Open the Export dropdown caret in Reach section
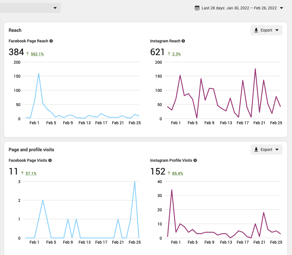The height and width of the screenshot is (255, 292). pos(276,30)
